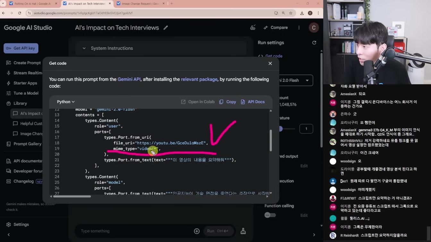This screenshot has height=242, width=431.
Task: Click the line with mime_type="video/*"
Action: tap(137, 149)
